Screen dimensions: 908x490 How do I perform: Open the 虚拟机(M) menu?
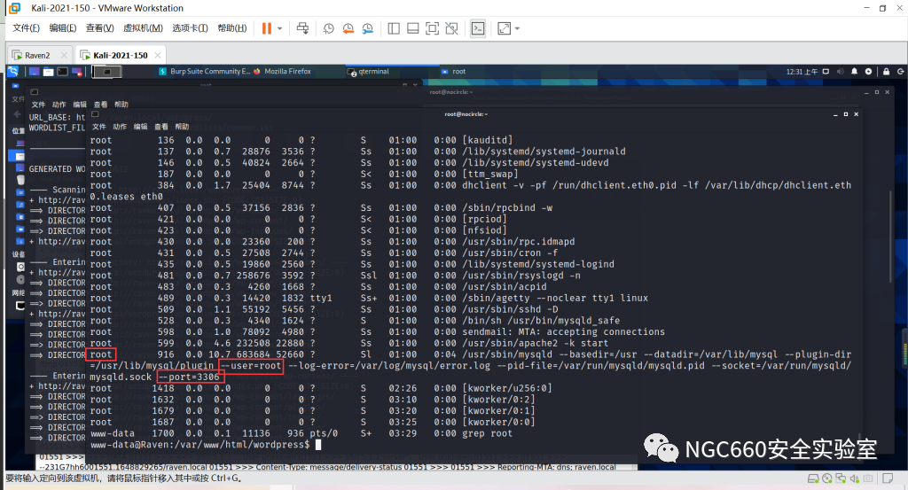click(143, 28)
